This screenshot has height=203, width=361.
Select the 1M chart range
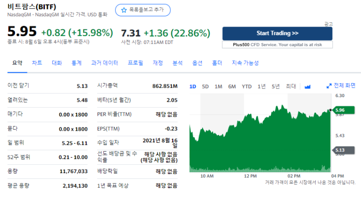tap(218, 86)
